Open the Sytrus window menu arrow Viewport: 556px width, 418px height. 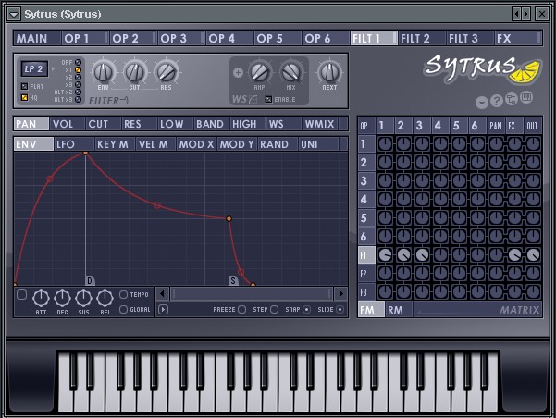click(14, 14)
